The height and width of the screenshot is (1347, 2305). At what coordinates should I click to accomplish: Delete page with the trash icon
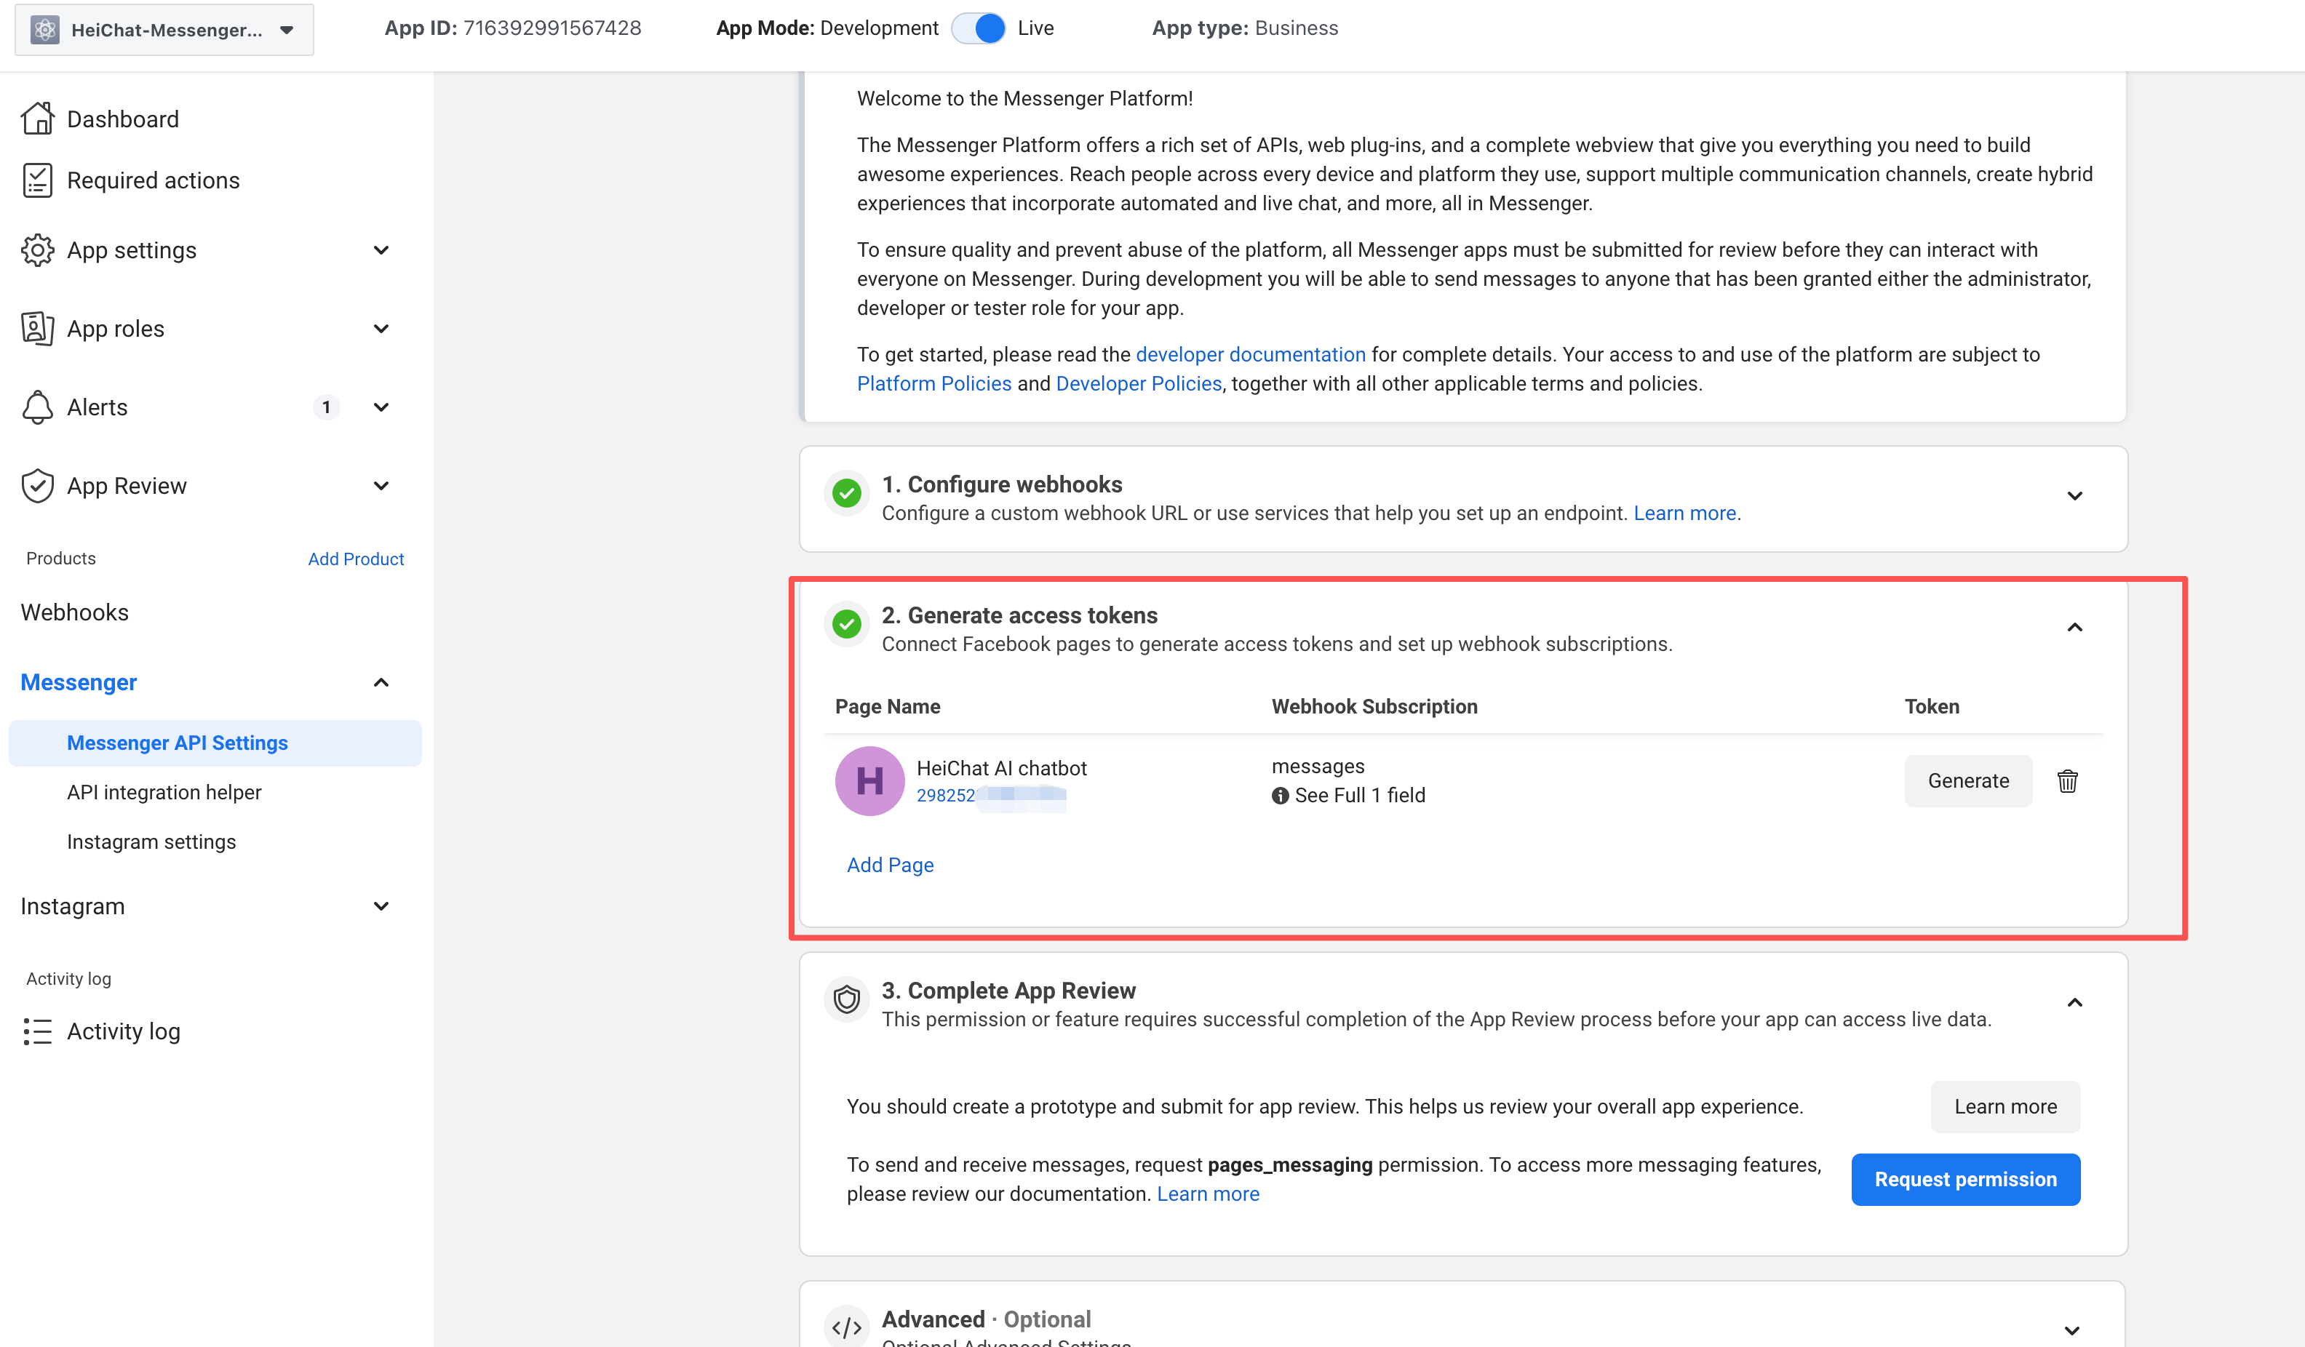[x=2067, y=781]
